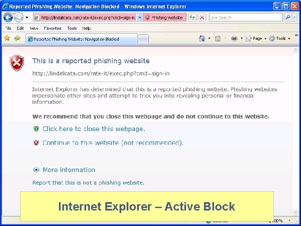The height and width of the screenshot is (226, 301).
Task: Stop loading with the red X icon
Action: tap(202, 18)
